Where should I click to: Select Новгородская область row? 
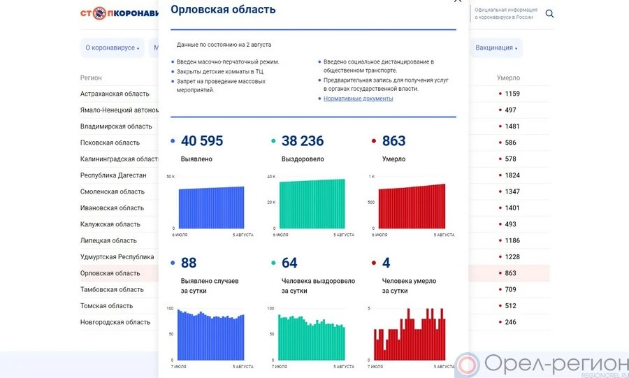pos(115,322)
